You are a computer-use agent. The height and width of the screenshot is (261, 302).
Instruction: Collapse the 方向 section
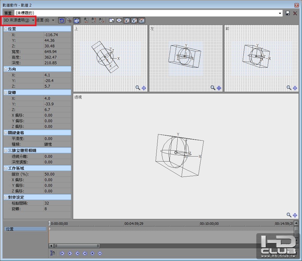tap(6, 70)
